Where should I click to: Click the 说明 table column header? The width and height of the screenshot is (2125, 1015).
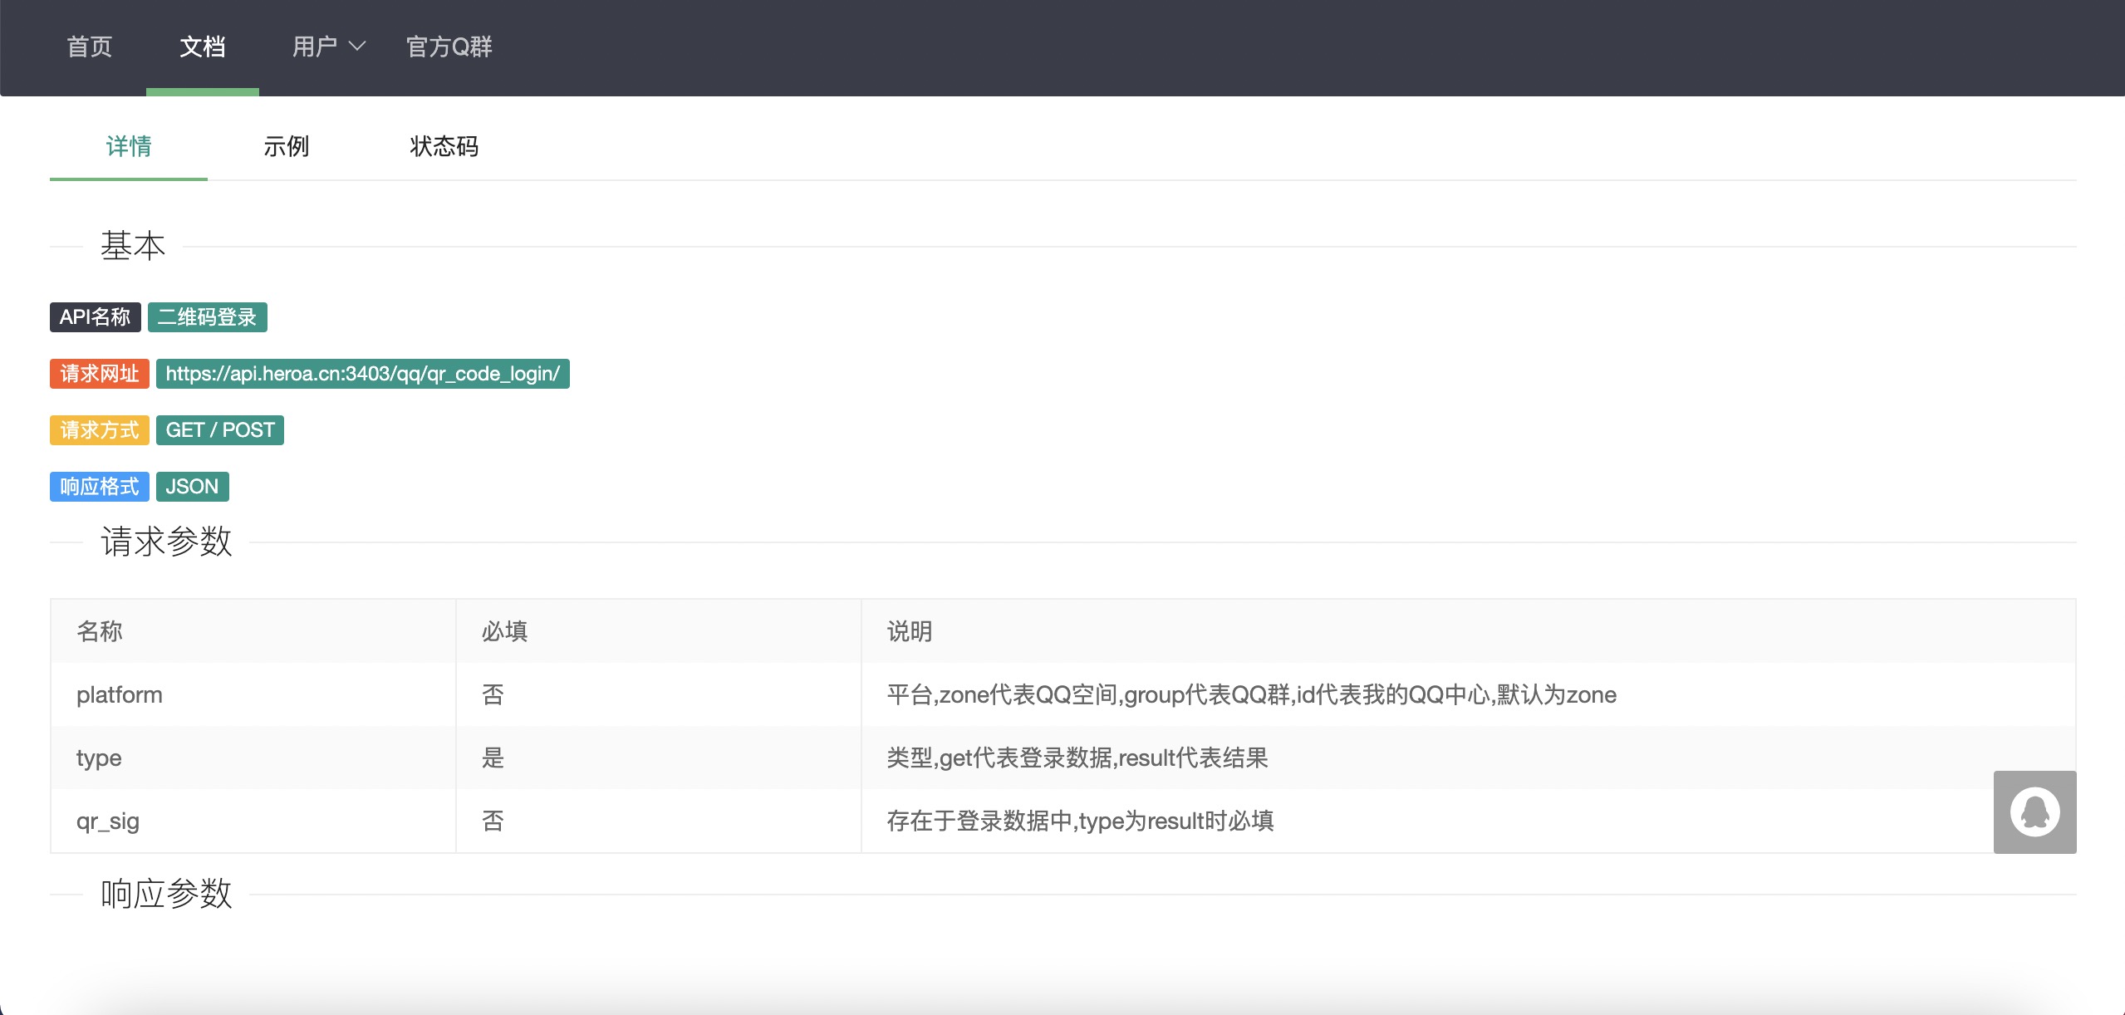(1469, 631)
